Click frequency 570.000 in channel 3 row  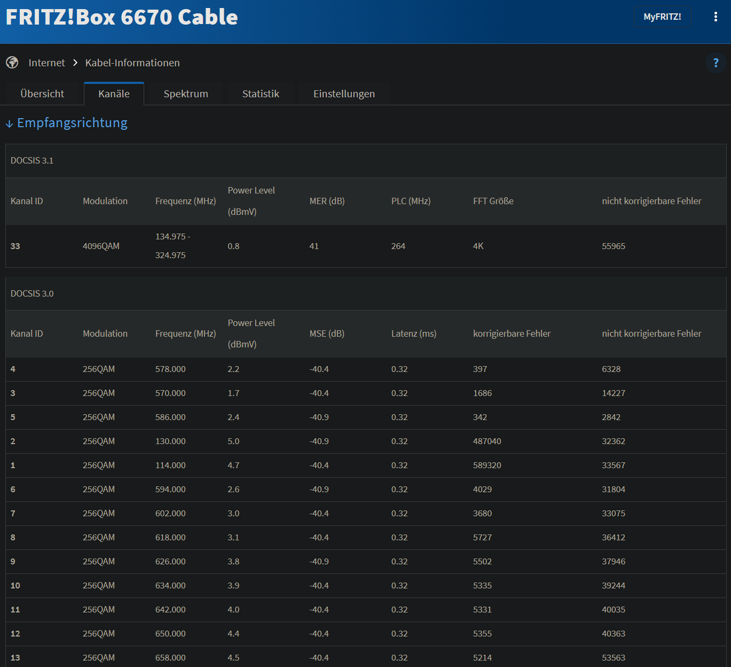(170, 393)
